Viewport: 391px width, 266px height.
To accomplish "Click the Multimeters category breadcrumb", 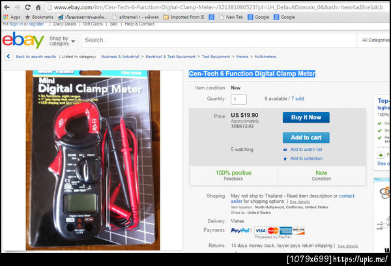I will (265, 57).
